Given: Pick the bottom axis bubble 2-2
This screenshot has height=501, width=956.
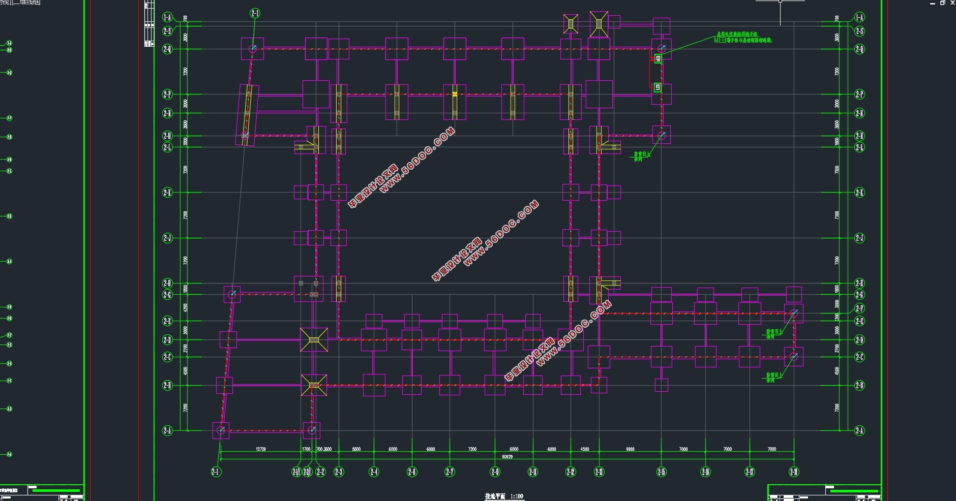Looking at the screenshot, I should (x=320, y=472).
